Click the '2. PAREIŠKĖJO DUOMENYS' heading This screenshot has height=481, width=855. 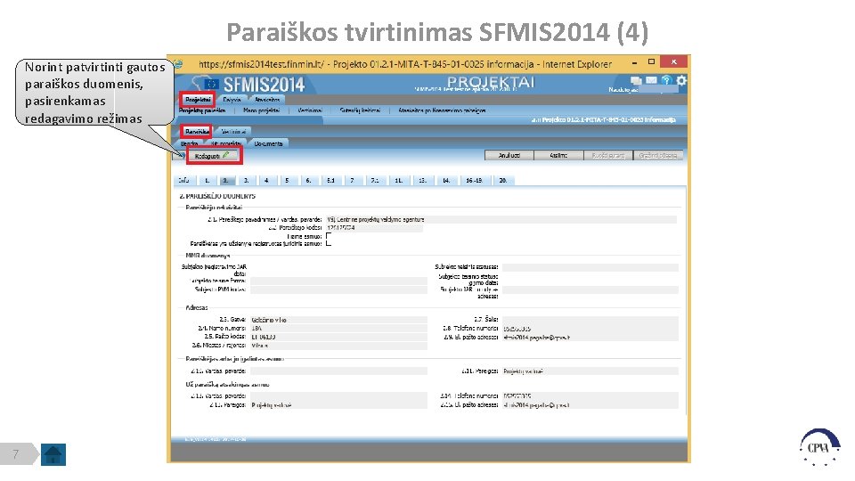217,196
